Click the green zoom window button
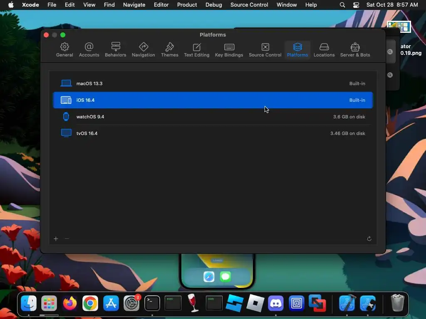Screen dimensions: 426x319 point(63,35)
